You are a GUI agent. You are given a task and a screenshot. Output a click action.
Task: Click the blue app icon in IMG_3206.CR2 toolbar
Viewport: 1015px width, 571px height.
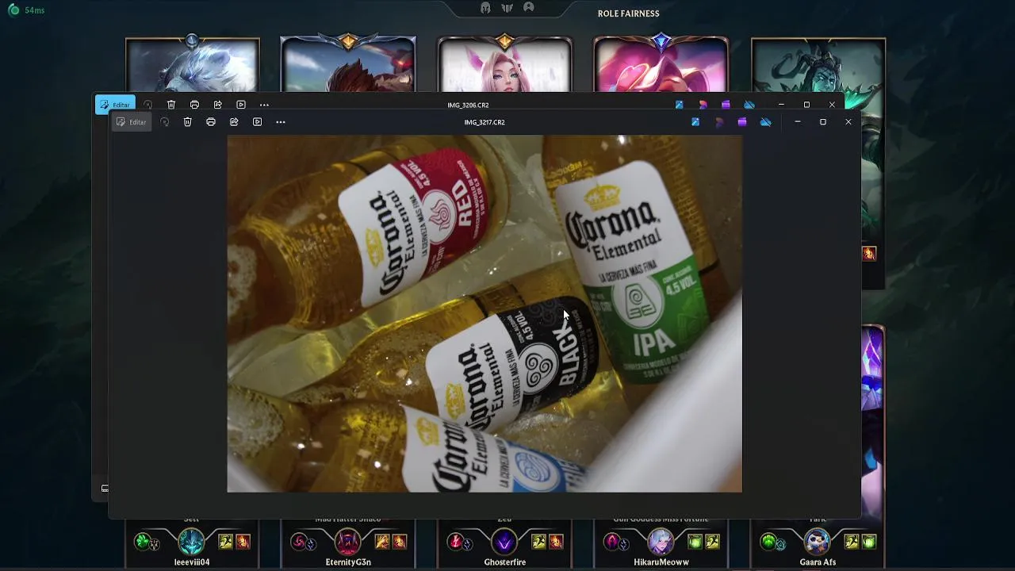[680, 105]
